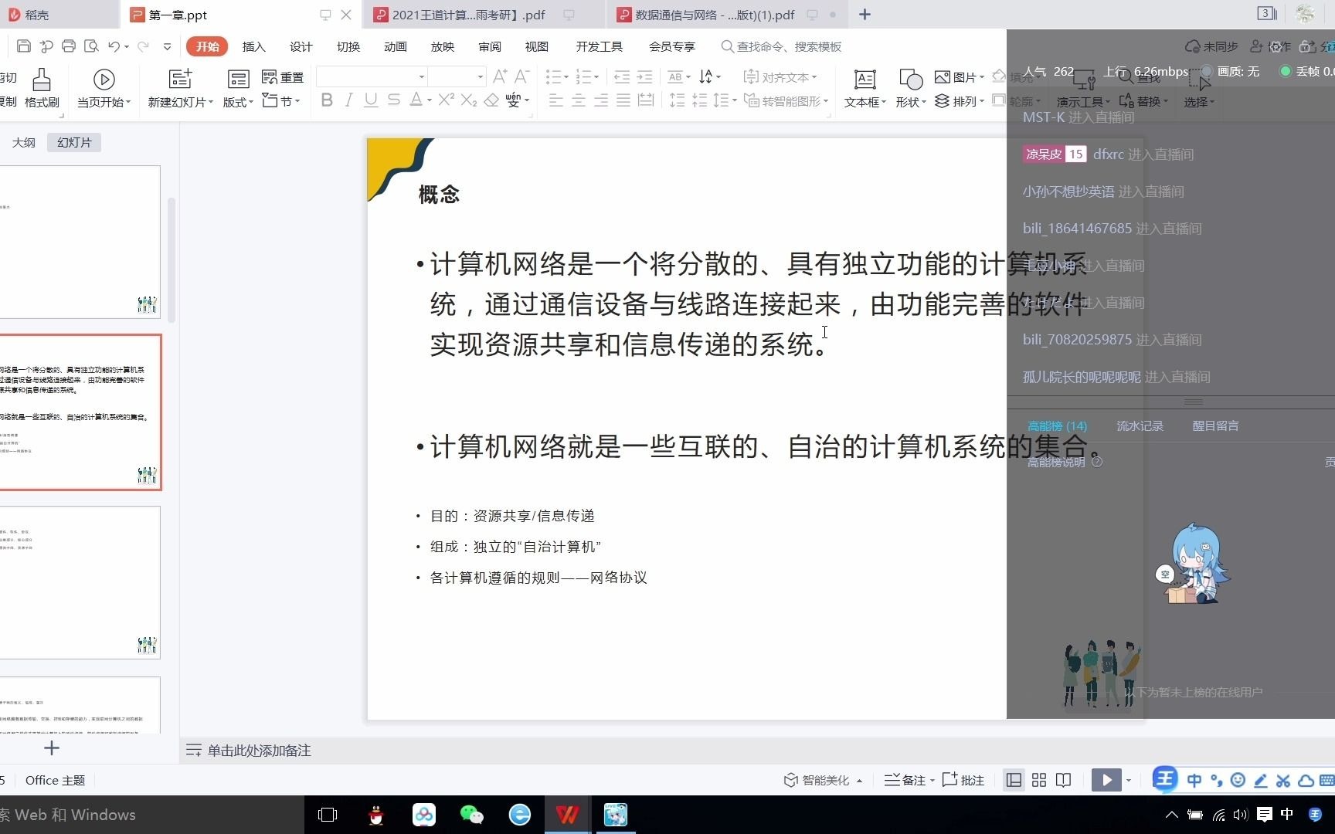Switch to the 审阅 ribbon tab

click(x=490, y=46)
